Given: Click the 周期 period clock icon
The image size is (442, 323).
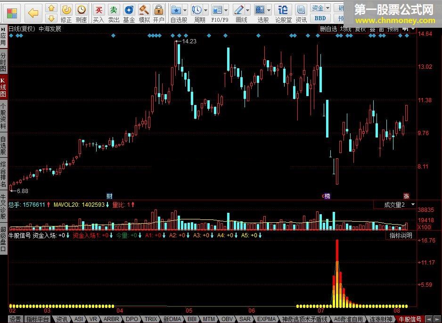Looking at the screenshot, I should [197, 10].
